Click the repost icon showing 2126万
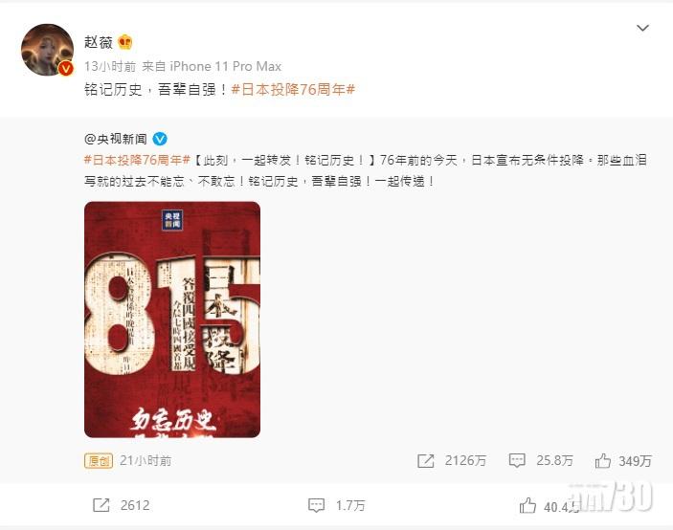This screenshot has height=530, width=673. tap(425, 461)
